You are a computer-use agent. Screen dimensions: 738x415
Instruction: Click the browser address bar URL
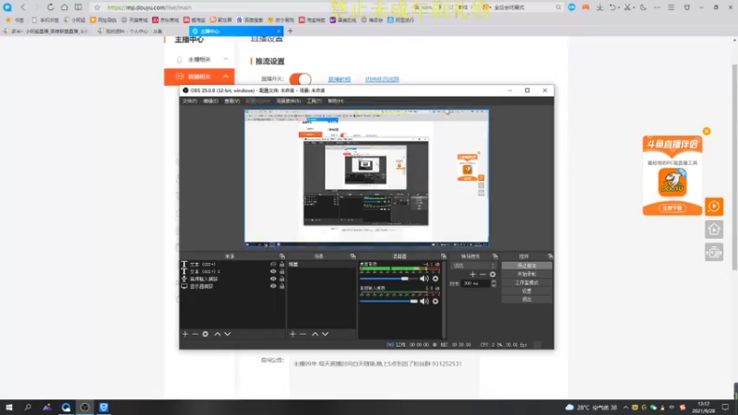[x=149, y=7]
